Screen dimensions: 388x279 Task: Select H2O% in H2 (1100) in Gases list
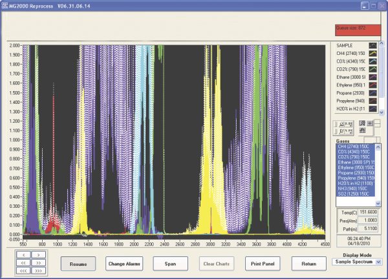356,183
